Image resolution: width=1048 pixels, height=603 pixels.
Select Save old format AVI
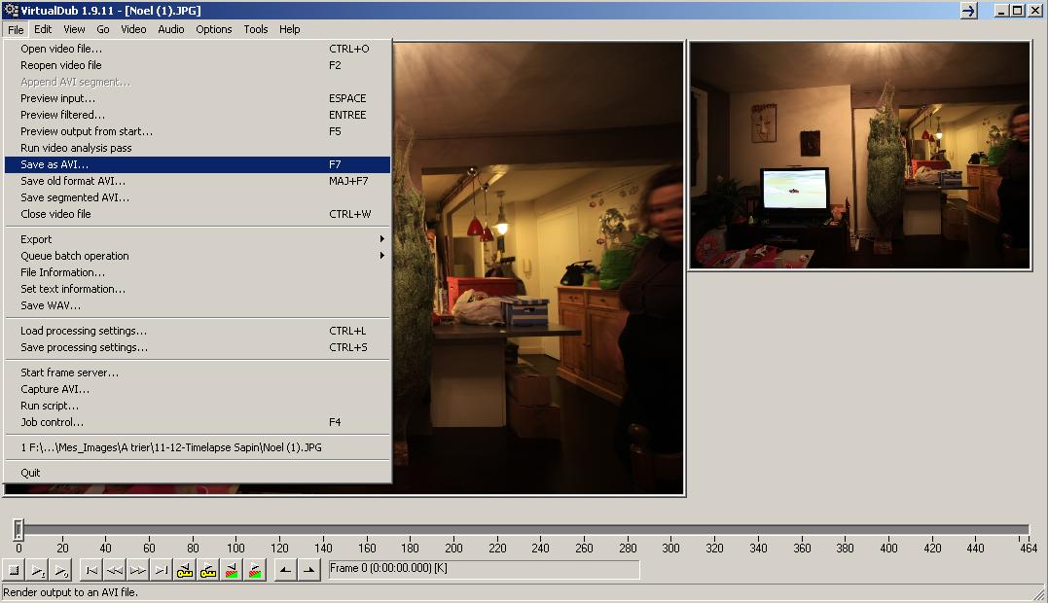point(198,181)
